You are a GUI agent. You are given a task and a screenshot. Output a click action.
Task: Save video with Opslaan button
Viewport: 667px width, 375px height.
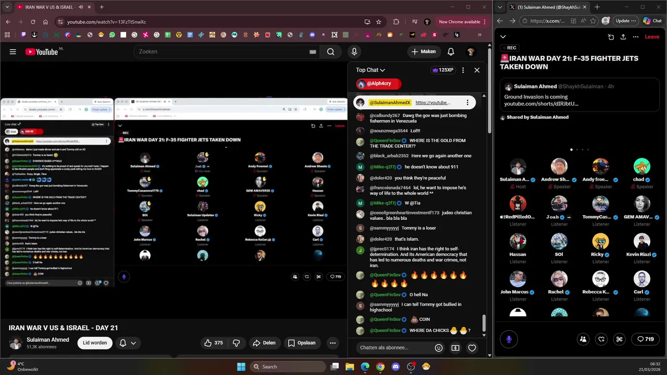pyautogui.click(x=302, y=343)
